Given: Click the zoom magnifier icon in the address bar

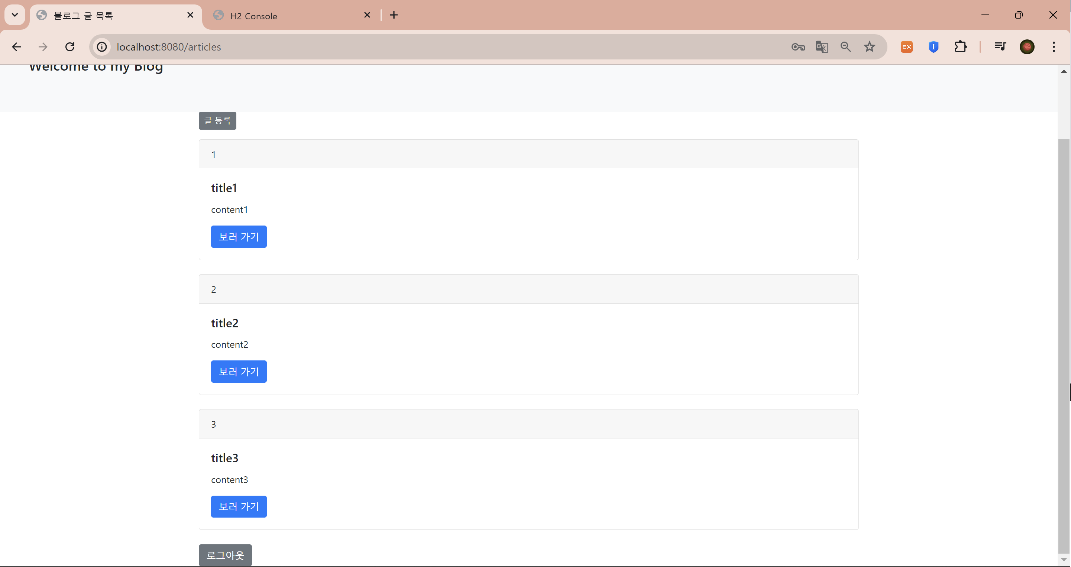Looking at the screenshot, I should click(x=845, y=47).
